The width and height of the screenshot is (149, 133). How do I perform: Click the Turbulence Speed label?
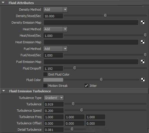pyautogui.click(x=29, y=110)
